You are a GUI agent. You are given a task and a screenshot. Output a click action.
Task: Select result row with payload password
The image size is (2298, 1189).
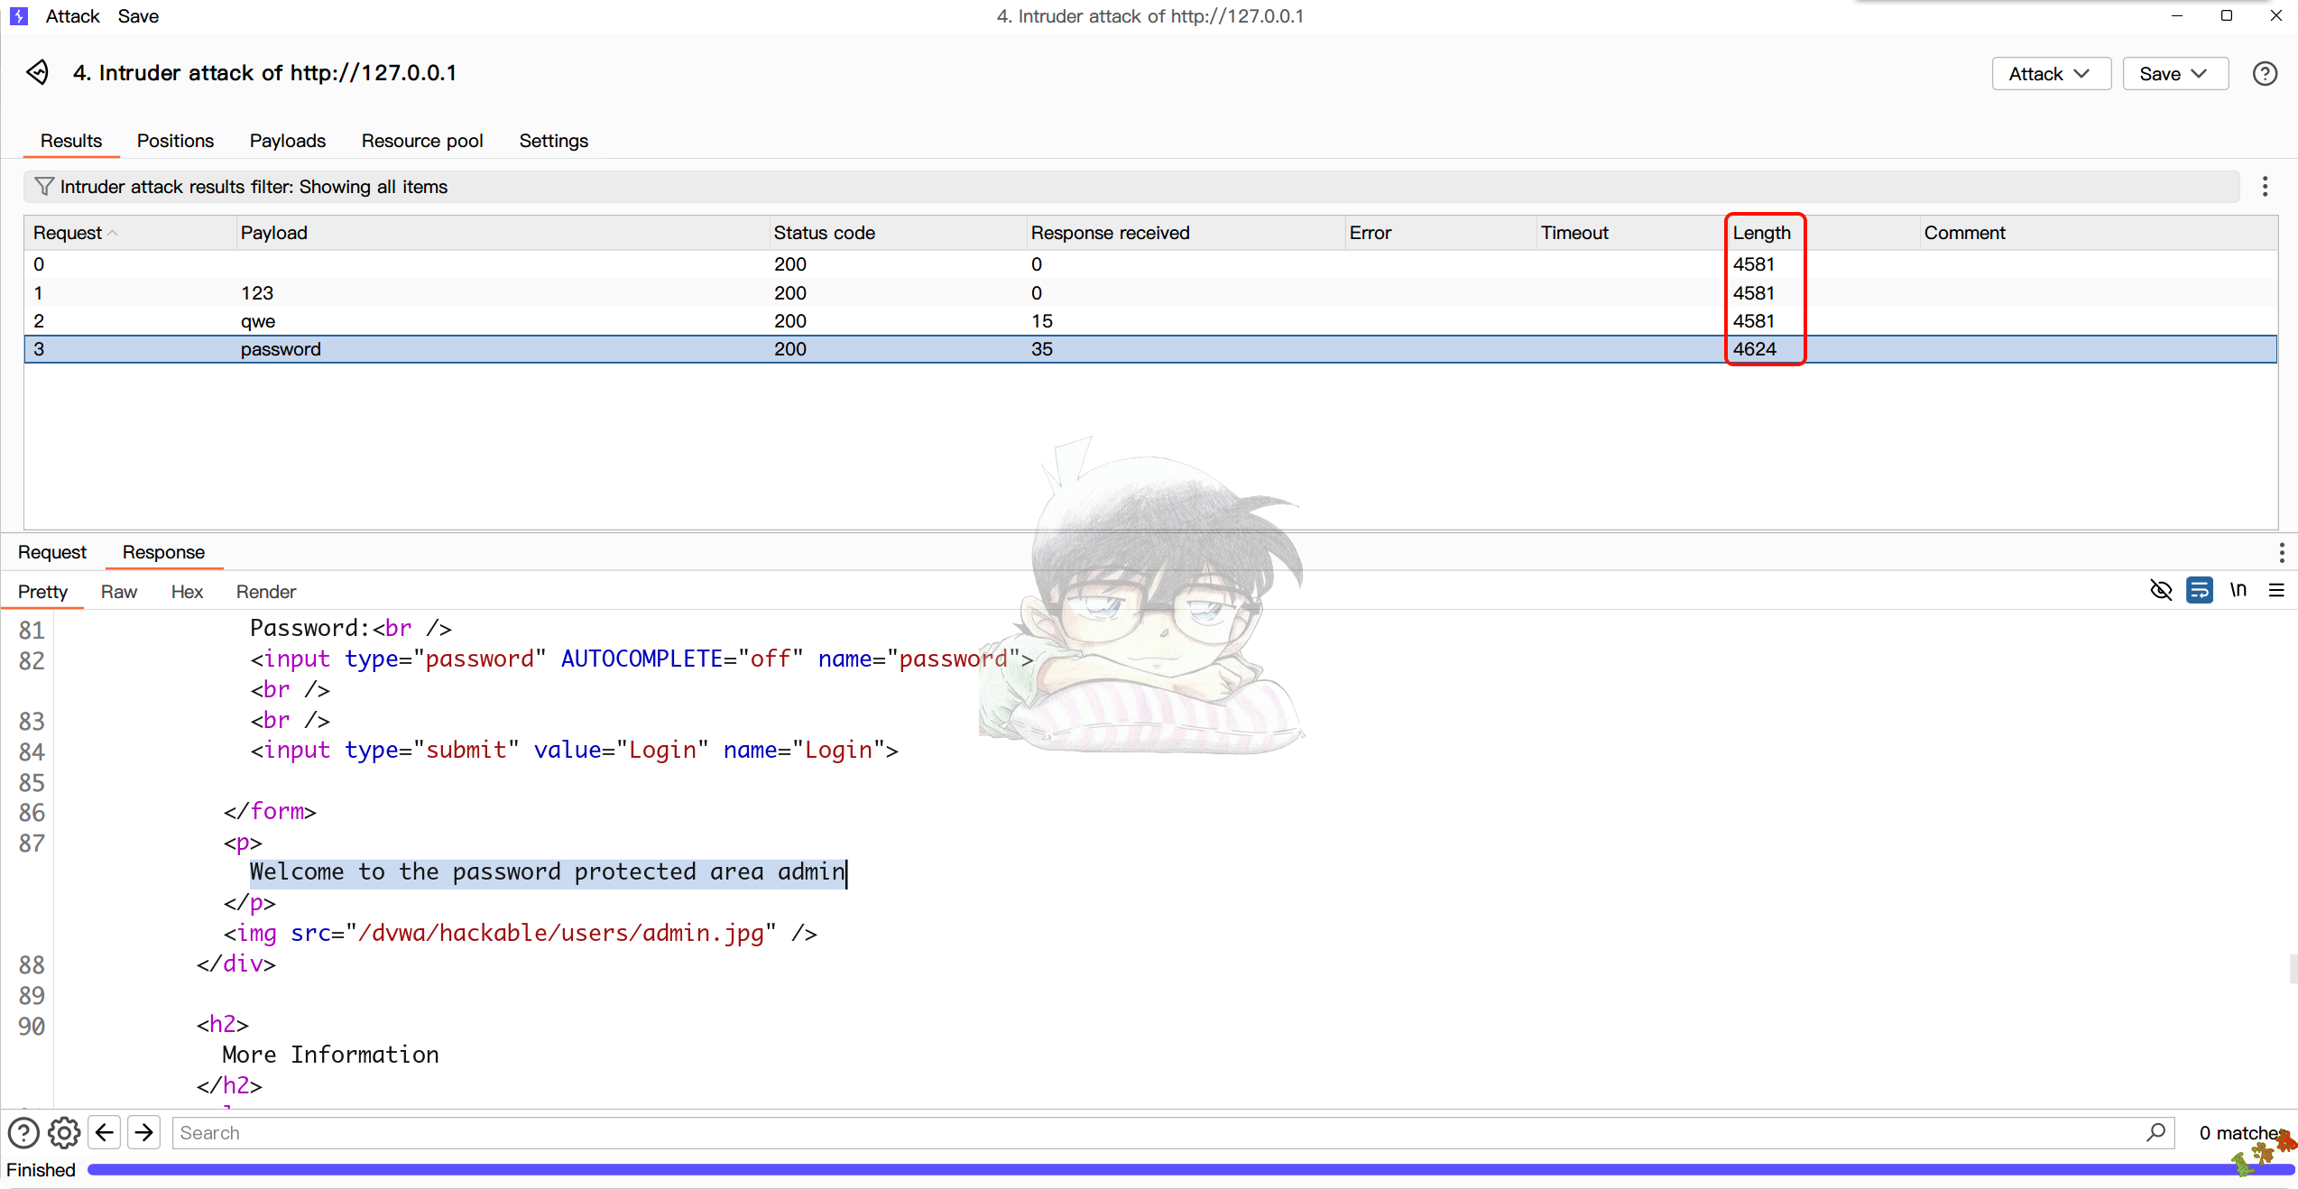pyautogui.click(x=1150, y=349)
